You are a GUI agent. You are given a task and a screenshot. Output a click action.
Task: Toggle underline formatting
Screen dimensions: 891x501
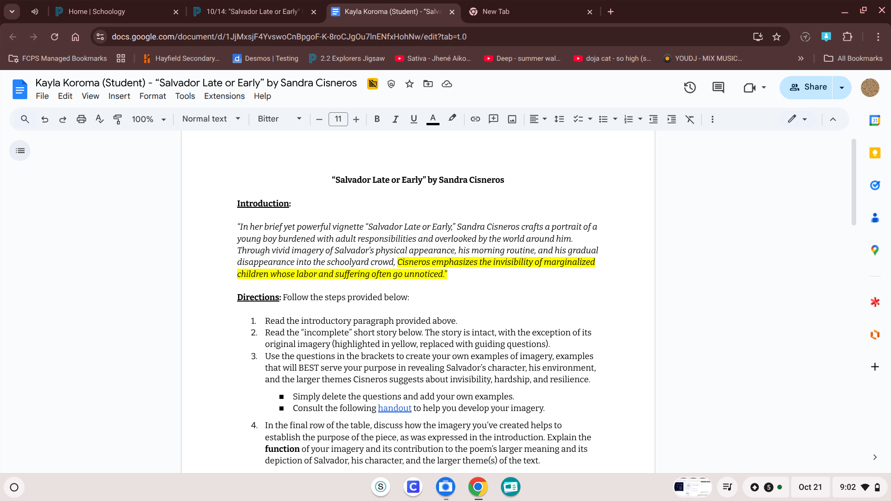pyautogui.click(x=414, y=119)
